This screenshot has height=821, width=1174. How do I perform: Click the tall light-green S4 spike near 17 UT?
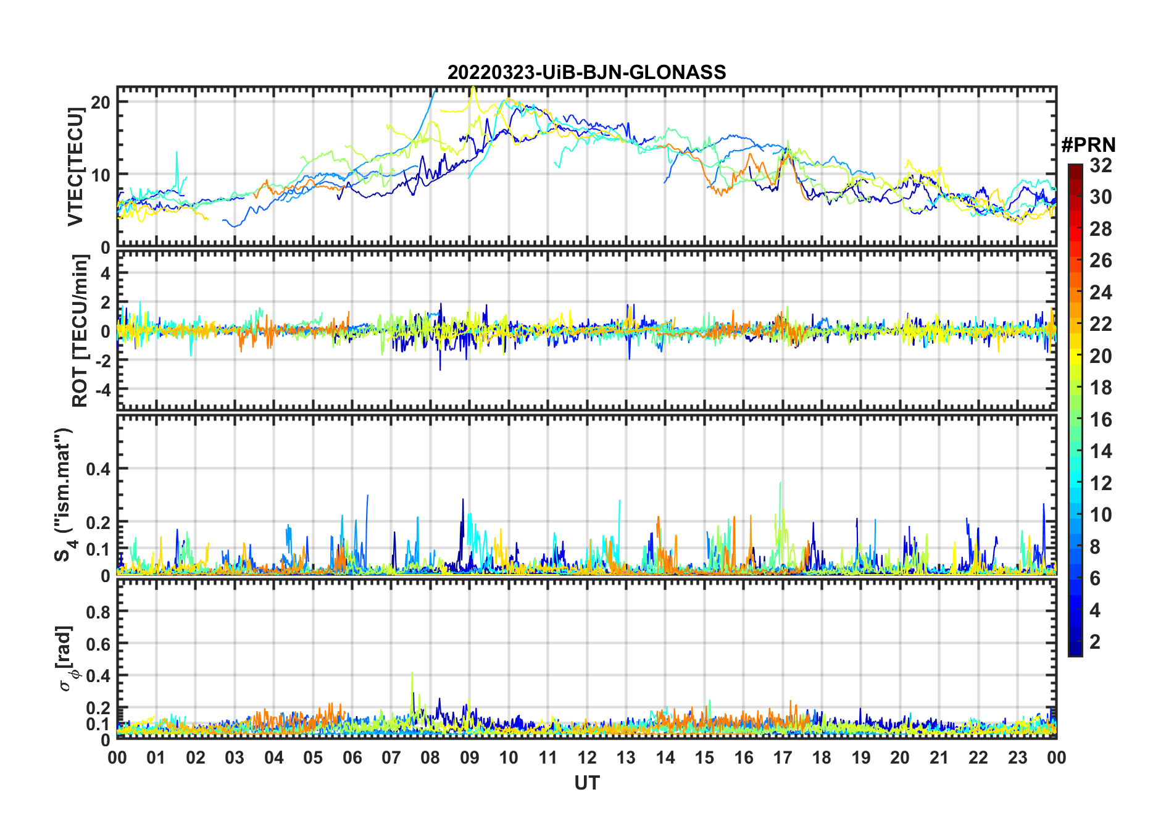point(780,485)
